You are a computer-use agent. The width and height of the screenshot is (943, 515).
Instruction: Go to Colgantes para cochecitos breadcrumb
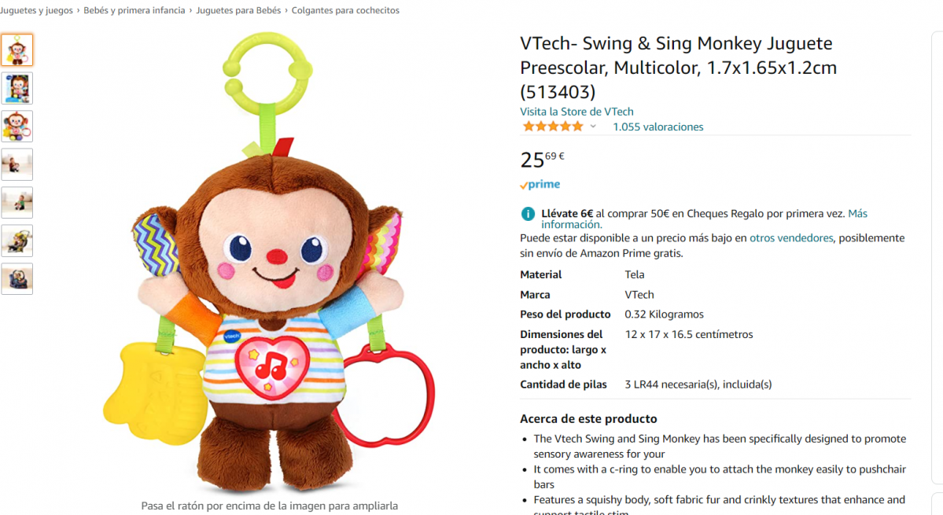point(345,10)
